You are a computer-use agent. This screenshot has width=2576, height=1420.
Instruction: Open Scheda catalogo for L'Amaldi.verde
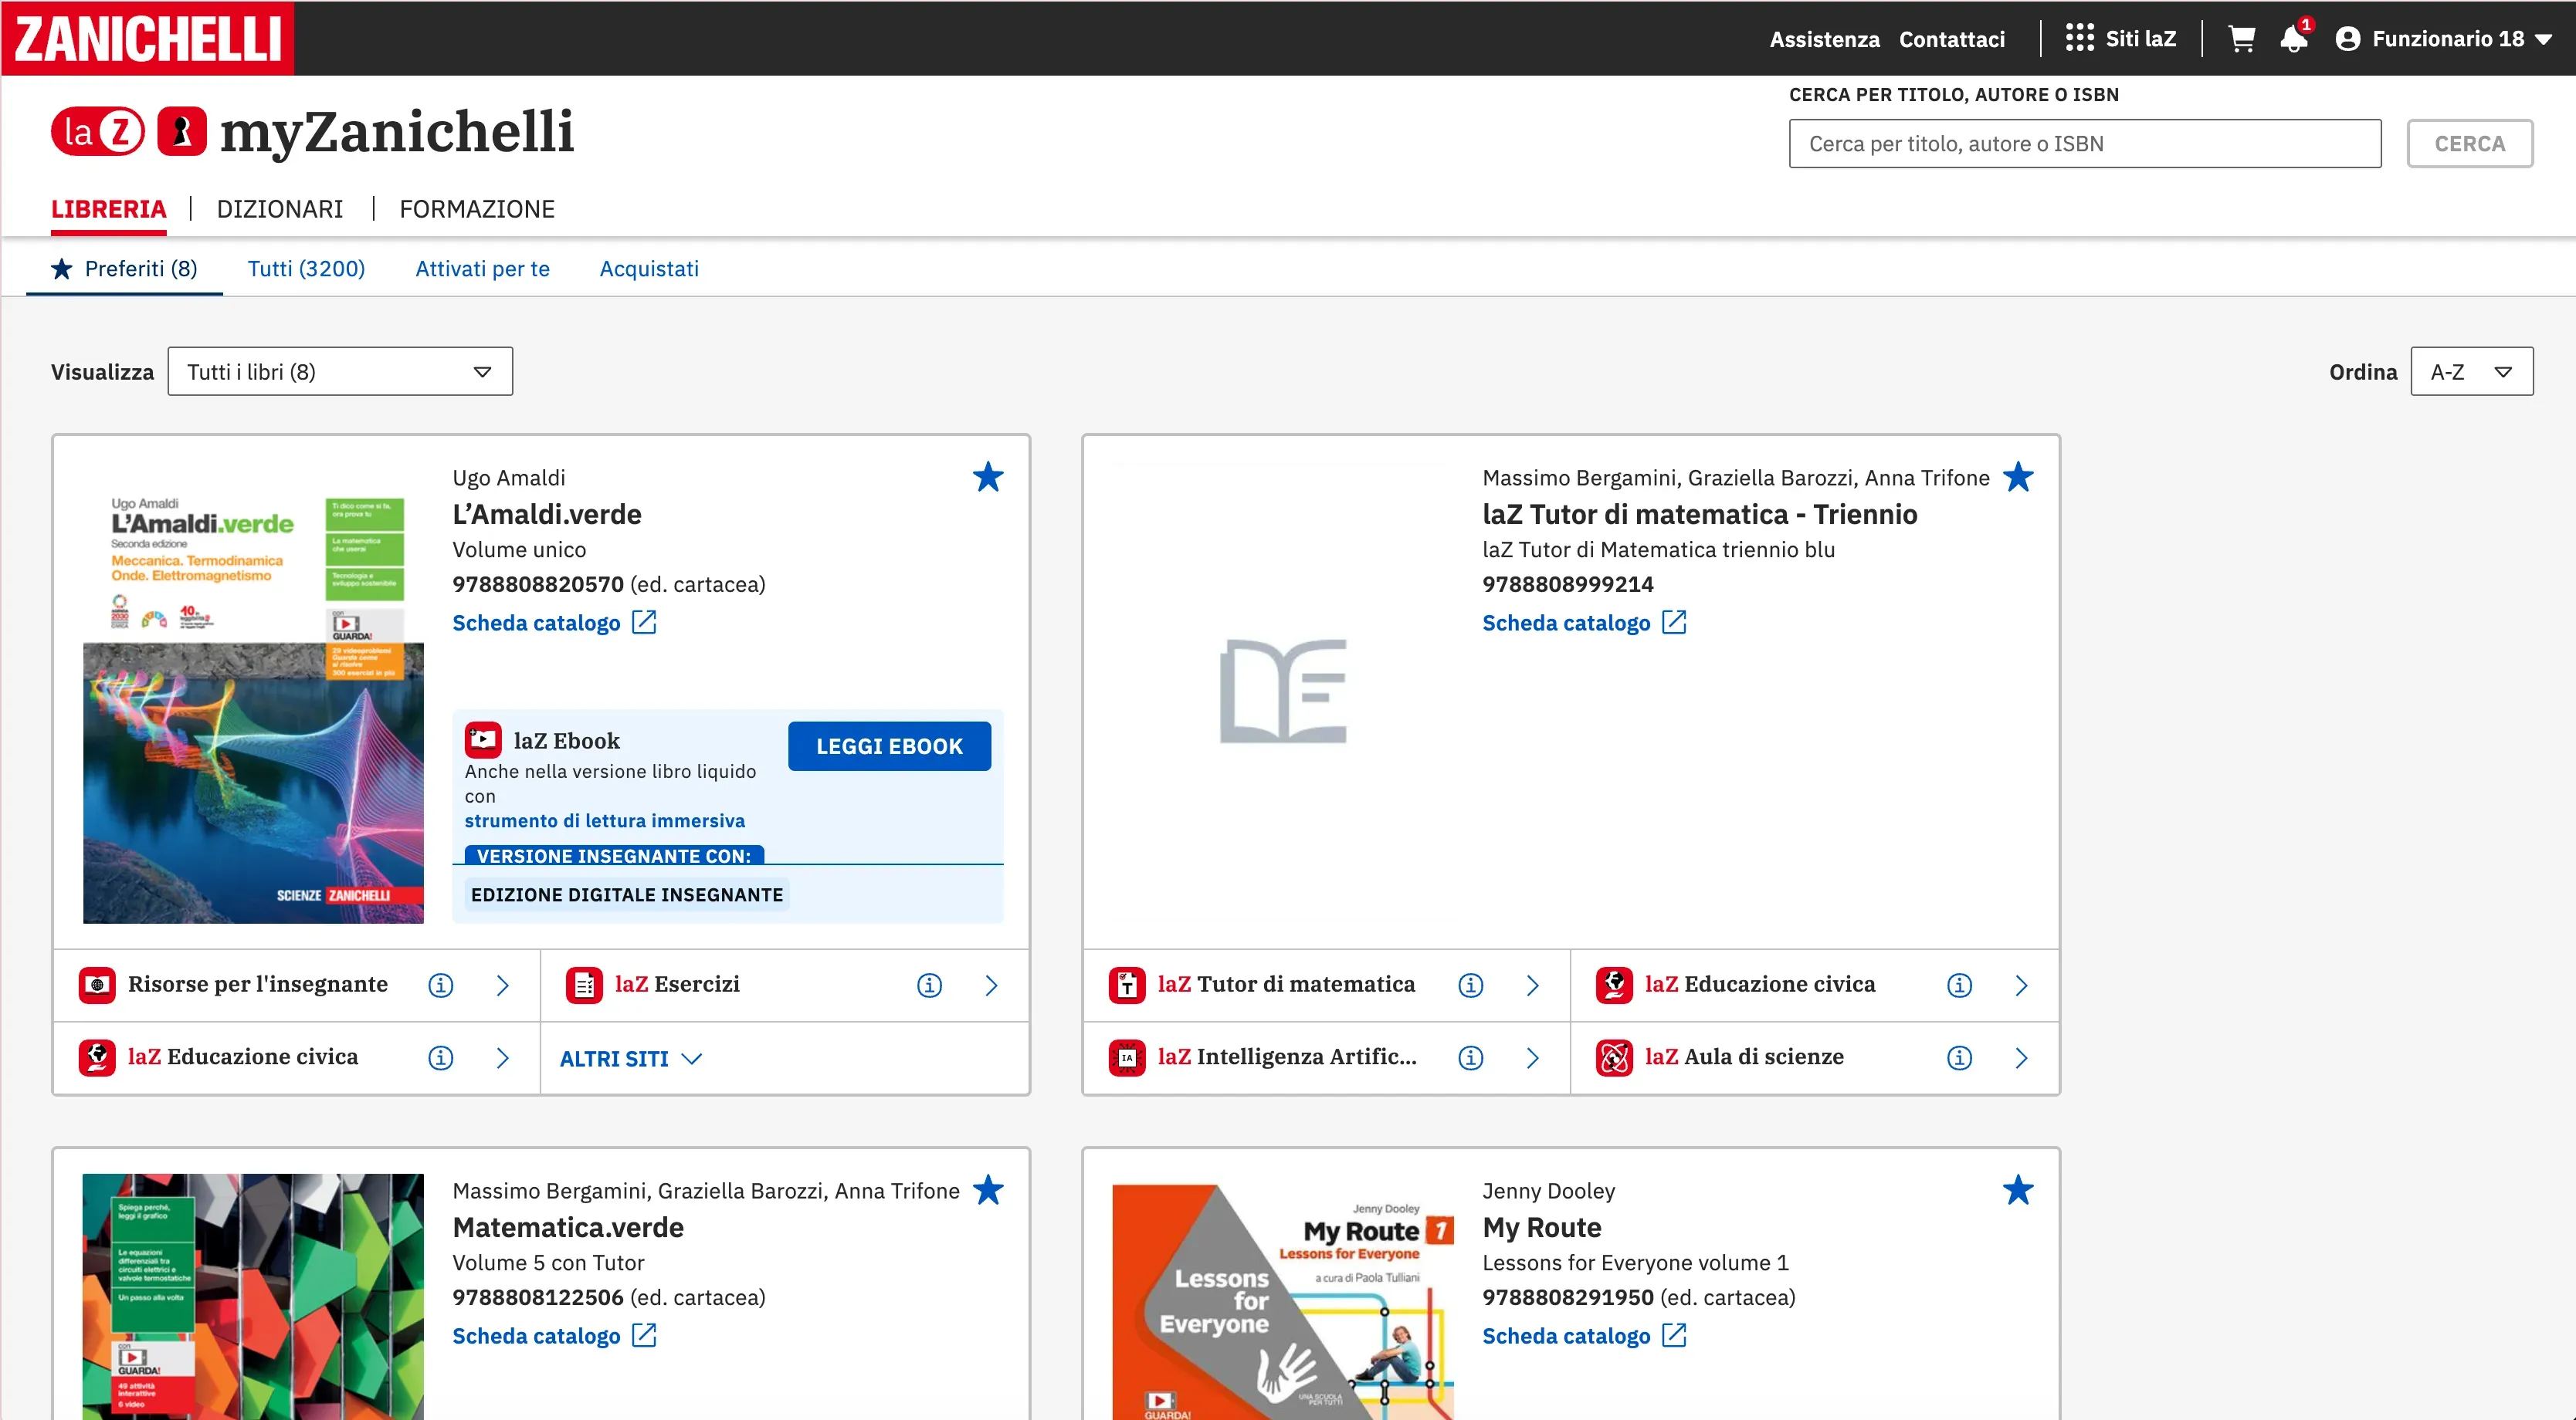click(x=554, y=623)
